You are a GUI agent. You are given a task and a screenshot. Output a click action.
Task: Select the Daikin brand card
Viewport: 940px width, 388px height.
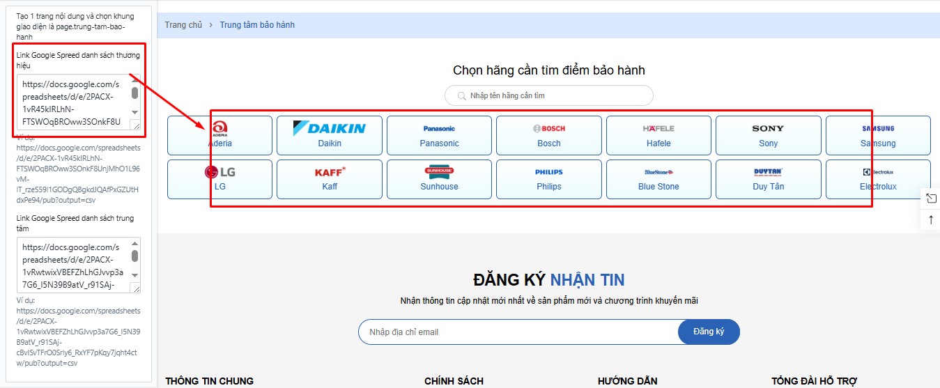tap(330, 135)
